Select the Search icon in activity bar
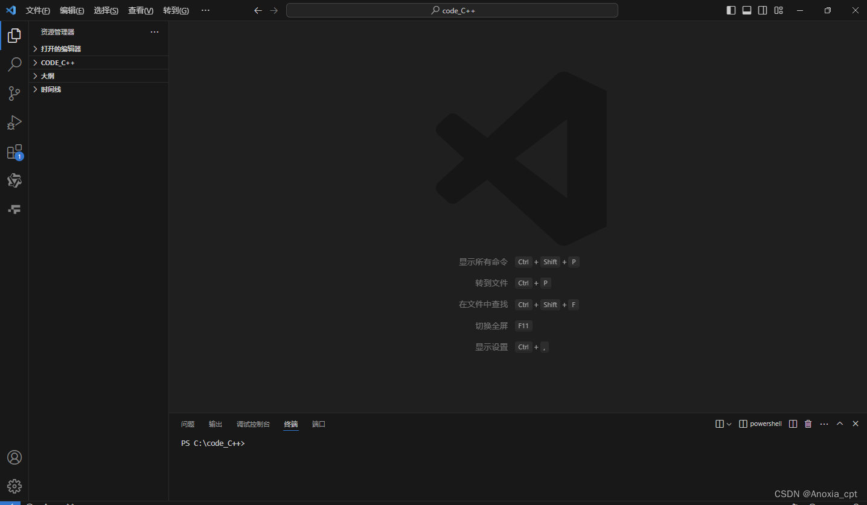The image size is (867, 505). coord(14,64)
